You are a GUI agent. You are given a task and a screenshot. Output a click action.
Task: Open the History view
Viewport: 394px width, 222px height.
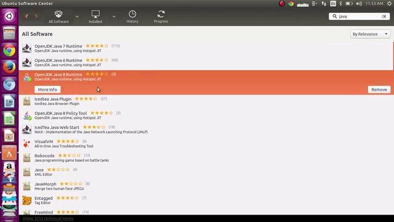[132, 17]
